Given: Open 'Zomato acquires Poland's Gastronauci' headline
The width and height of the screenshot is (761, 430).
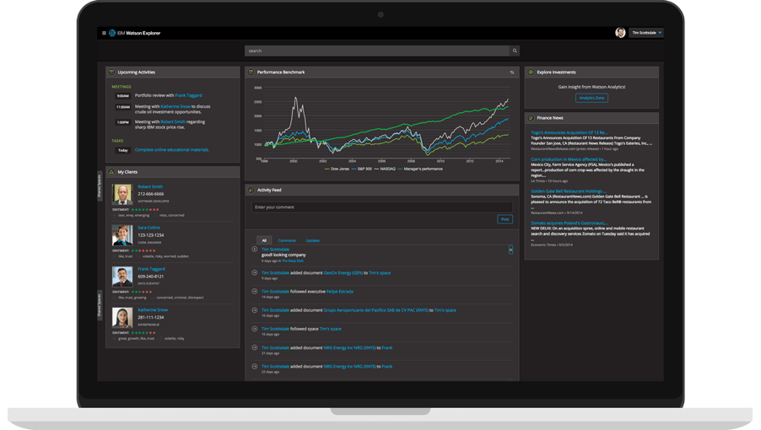Looking at the screenshot, I should 568,223.
